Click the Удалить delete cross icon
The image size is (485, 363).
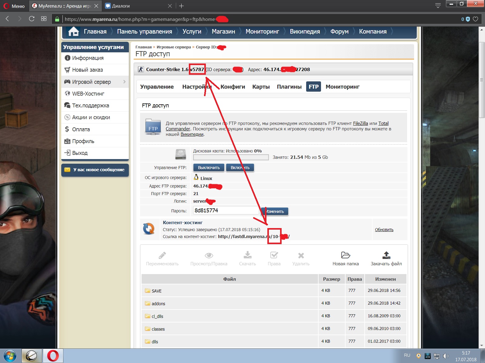(x=301, y=256)
